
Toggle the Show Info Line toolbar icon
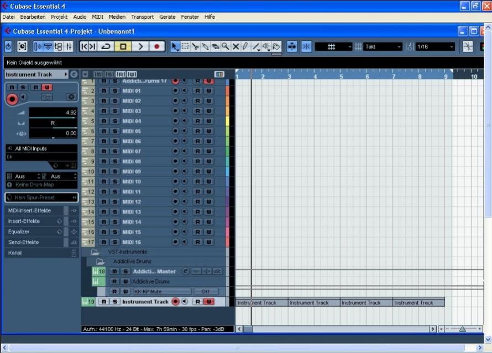coord(48,47)
